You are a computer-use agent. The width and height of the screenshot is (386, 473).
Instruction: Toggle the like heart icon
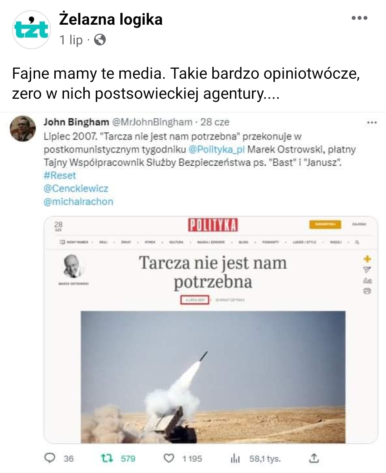click(x=169, y=458)
